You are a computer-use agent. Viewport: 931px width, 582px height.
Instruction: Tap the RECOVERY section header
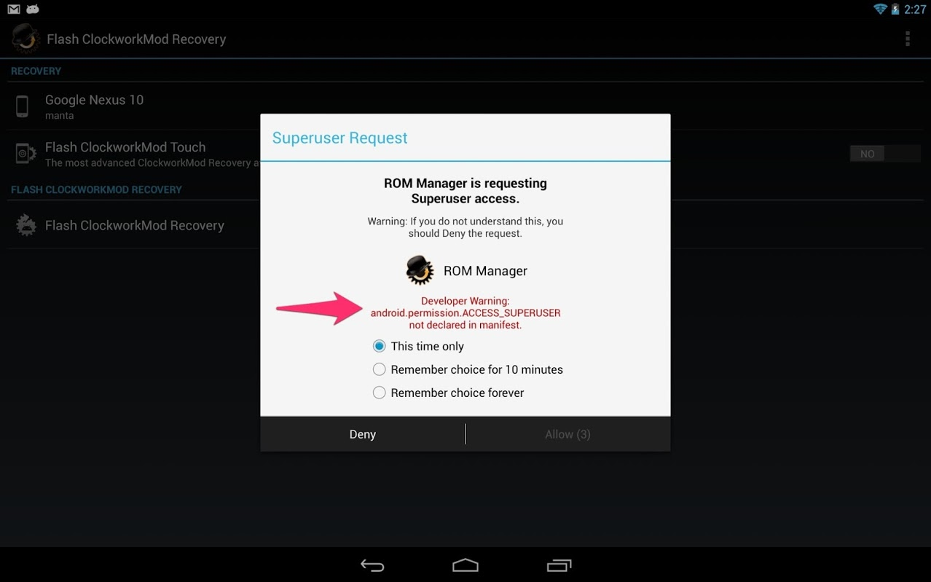pyautogui.click(x=36, y=71)
